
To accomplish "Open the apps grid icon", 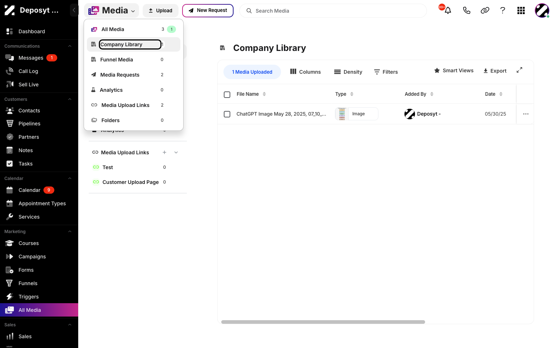I will click(521, 10).
